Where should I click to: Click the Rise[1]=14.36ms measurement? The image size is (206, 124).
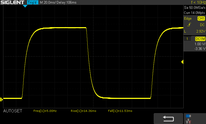[x=83, y=111]
